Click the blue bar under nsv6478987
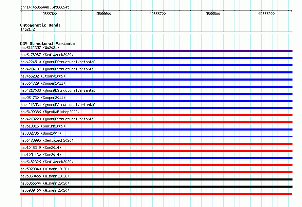Screen dimensions: 302x207 pyautogui.click(x=156, y=58)
